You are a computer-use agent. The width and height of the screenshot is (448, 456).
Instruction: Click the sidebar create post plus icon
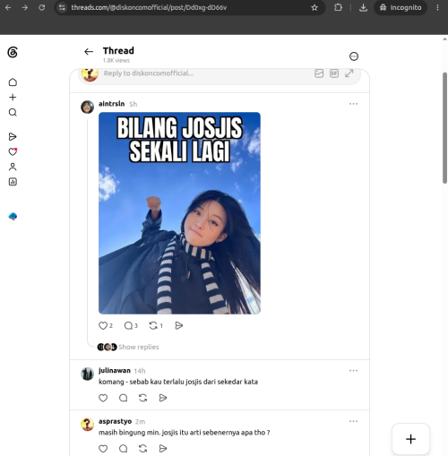pos(13,98)
